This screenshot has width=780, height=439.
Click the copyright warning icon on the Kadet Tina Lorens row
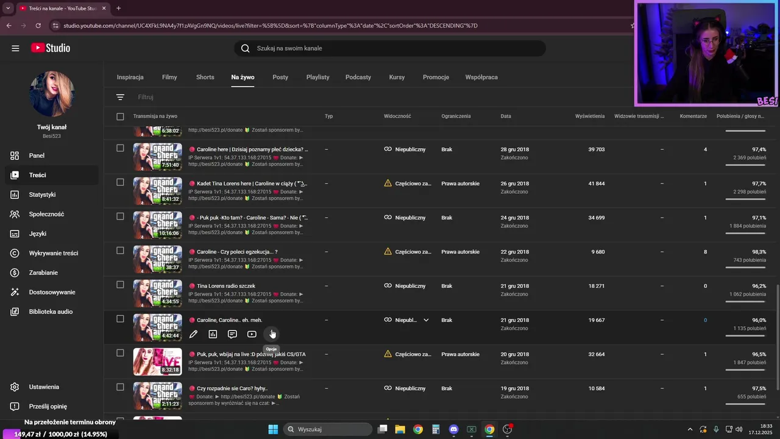coord(388,183)
